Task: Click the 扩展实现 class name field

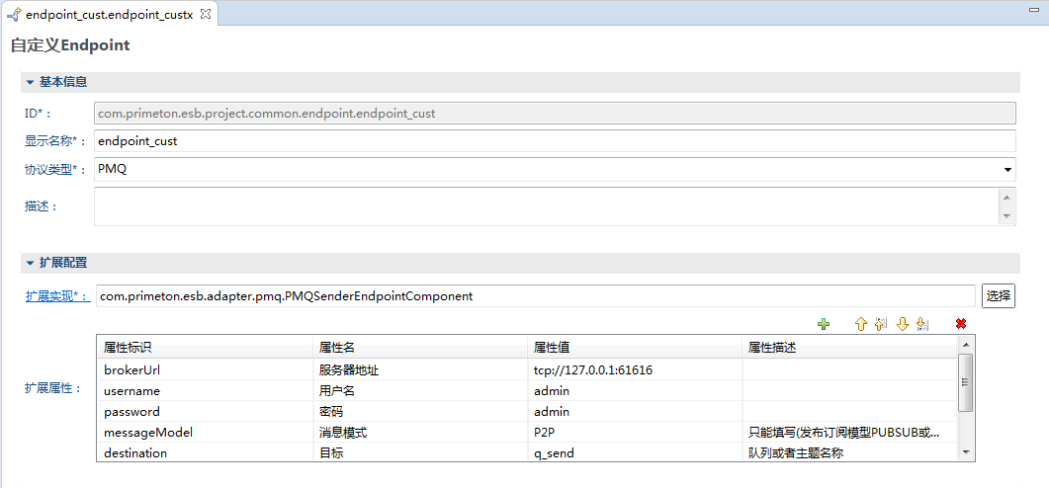Action: (x=534, y=296)
